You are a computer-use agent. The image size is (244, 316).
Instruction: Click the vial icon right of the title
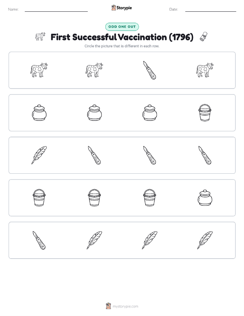coord(203,37)
